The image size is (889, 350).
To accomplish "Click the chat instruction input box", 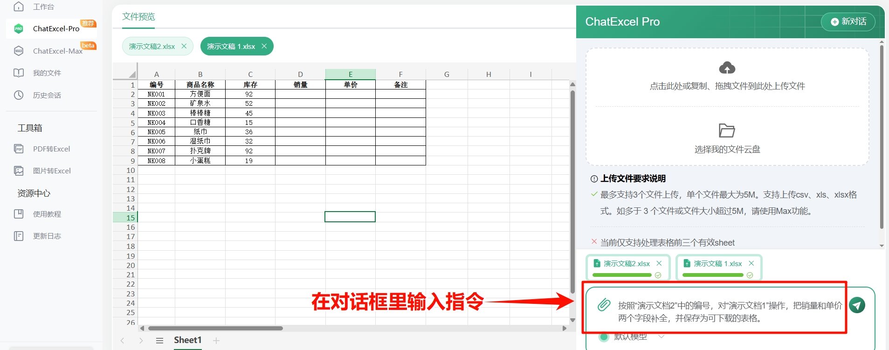I will (x=730, y=312).
